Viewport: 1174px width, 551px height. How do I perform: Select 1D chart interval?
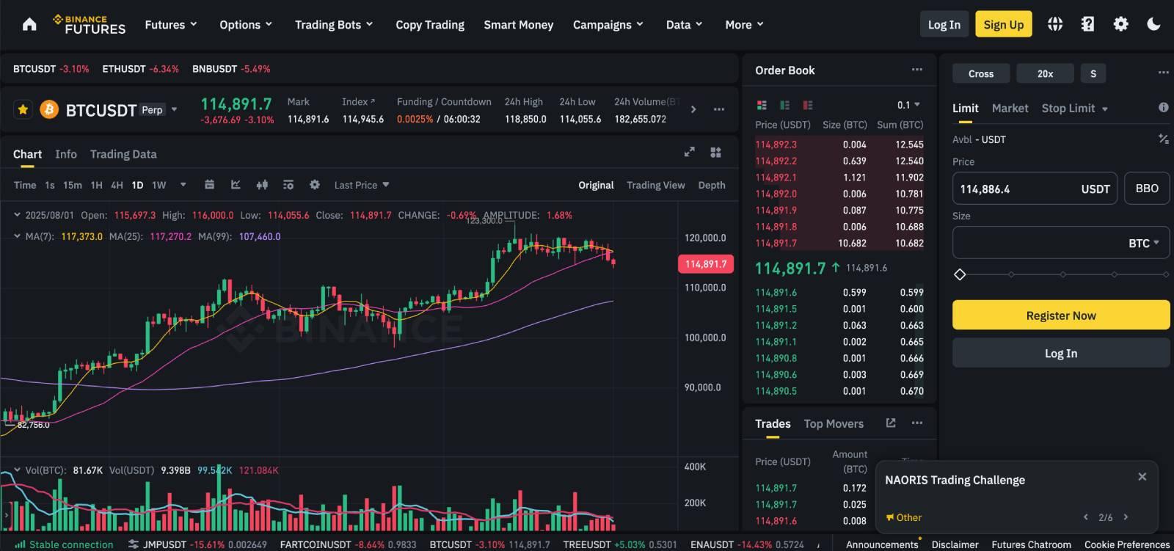coord(137,185)
